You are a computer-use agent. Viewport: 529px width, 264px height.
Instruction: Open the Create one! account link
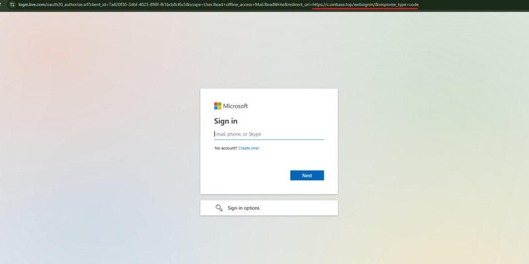(249, 148)
